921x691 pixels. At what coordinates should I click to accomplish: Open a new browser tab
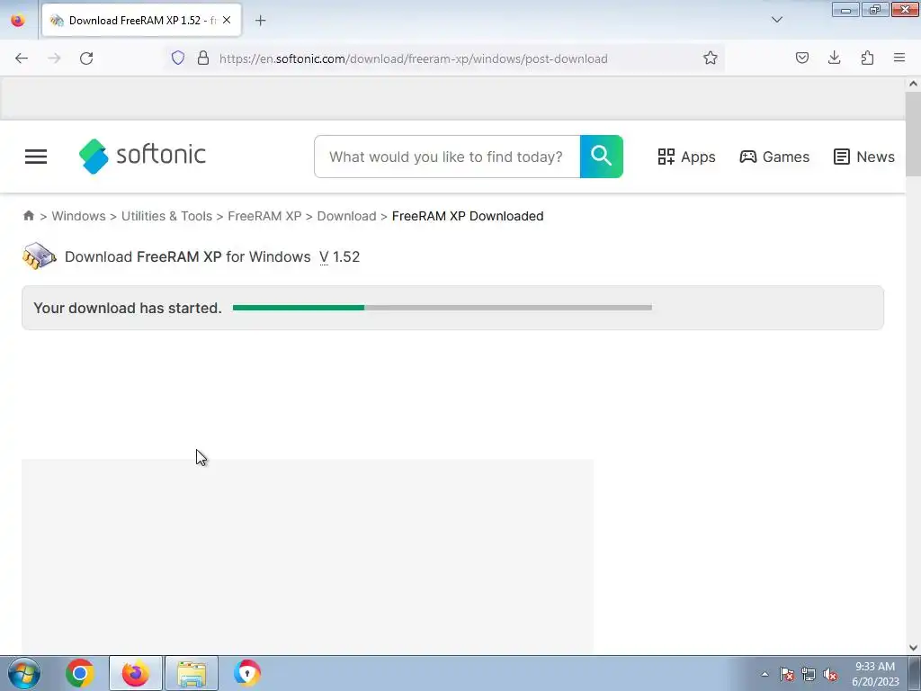260,21
